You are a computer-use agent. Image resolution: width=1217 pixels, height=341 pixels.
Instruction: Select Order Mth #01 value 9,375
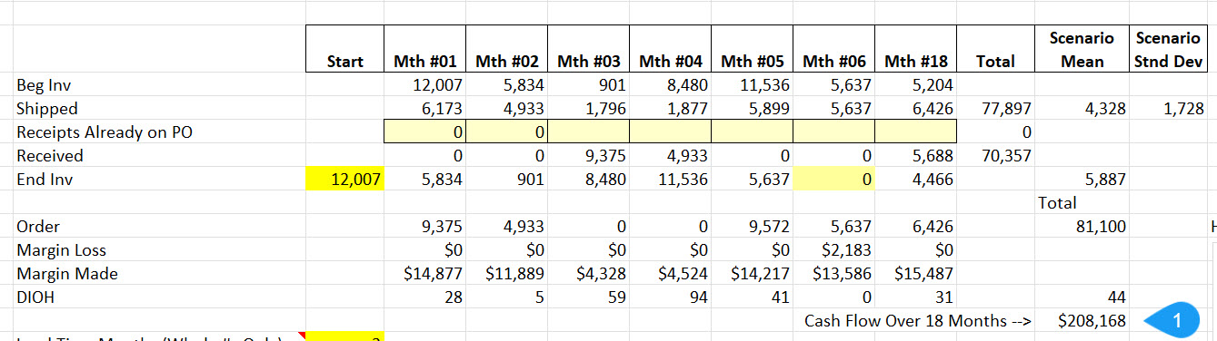point(424,227)
